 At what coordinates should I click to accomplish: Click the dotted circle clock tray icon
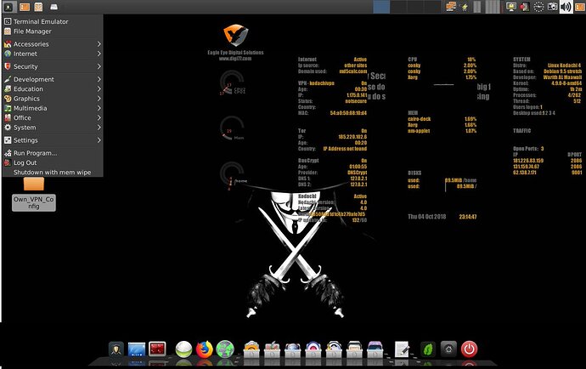(538, 7)
